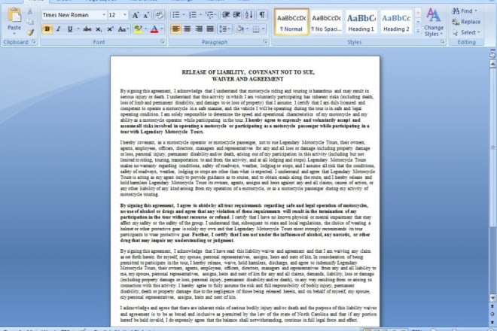Click the Next Page double-arrow button
The image size is (497, 331).
point(492,322)
